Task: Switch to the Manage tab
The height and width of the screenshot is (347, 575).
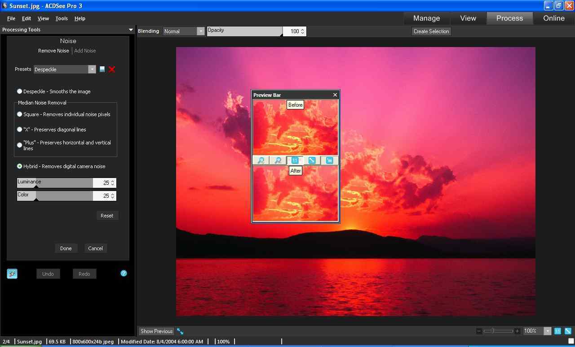Action: [426, 18]
